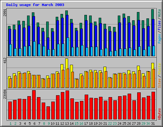
Task: Click the 23084 KBytes axis value
Action: point(5,94)
